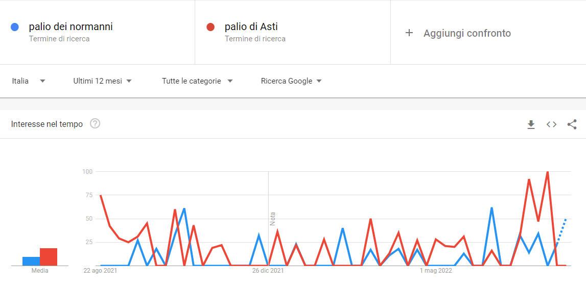
Task: Click the blue dot for palio dei normanni
Action: 15,27
